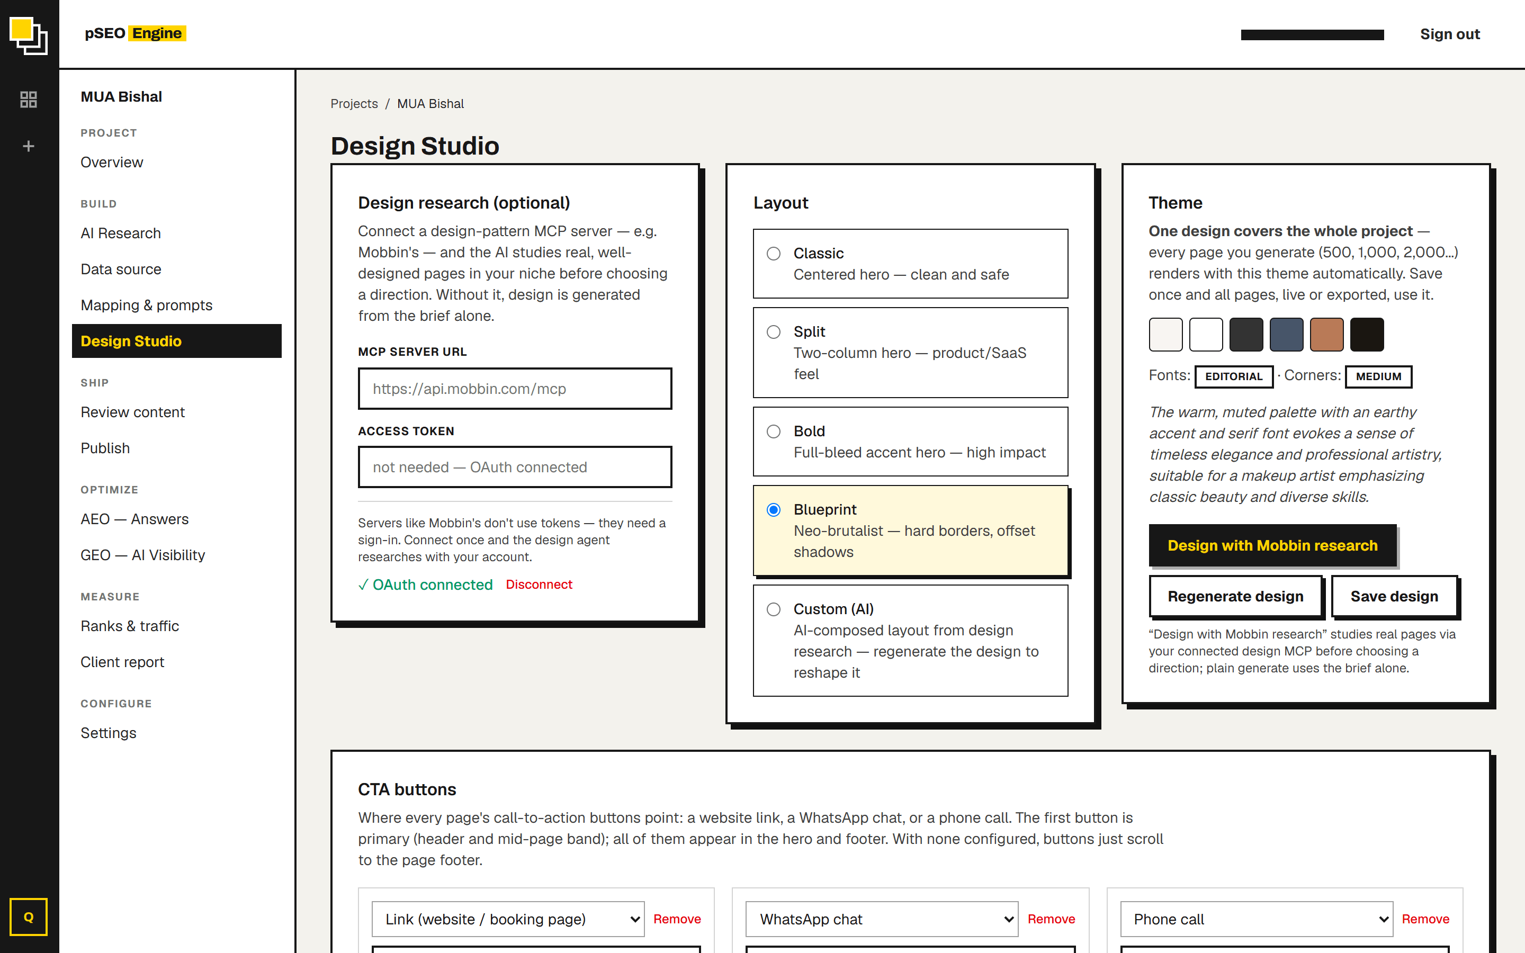Click the plus icon to add project
Image resolution: width=1525 pixels, height=953 pixels.
pos(29,146)
